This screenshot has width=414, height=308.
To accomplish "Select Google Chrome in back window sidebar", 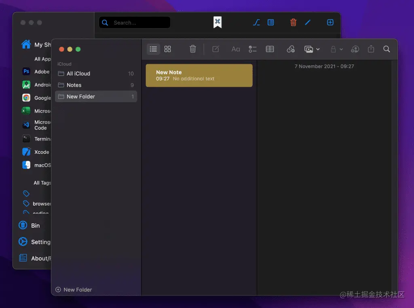I will 36,98.
